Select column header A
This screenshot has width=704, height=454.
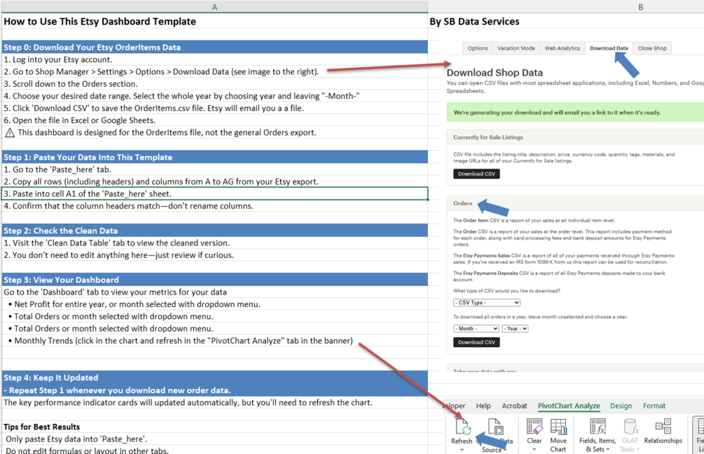(214, 7)
